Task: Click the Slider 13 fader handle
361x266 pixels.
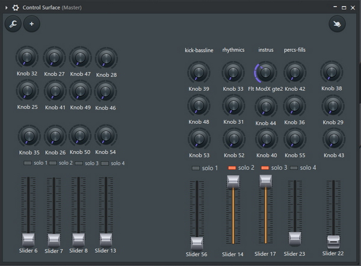Action: pyautogui.click(x=106, y=240)
